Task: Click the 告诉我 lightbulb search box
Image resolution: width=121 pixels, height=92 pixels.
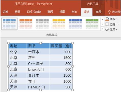Action: [114, 12]
